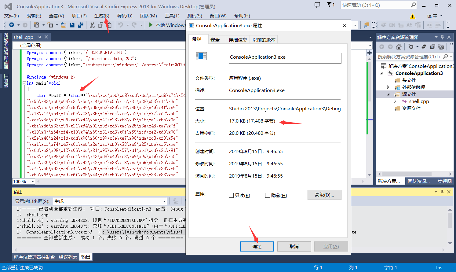The height and width of the screenshot is (272, 456).
Task: Click the Navigate Backward toolbar arrow
Action: coord(12,25)
